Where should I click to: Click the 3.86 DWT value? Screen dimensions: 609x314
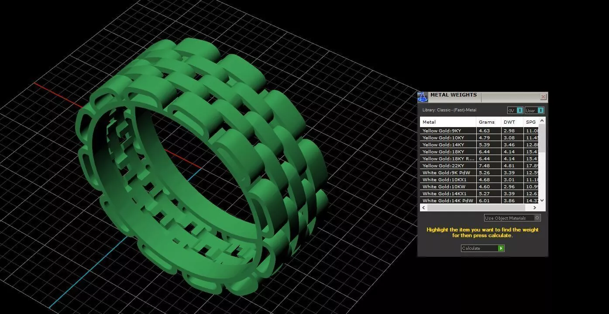point(509,200)
